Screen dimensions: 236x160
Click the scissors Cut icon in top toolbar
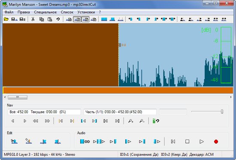[x=33, y=19]
